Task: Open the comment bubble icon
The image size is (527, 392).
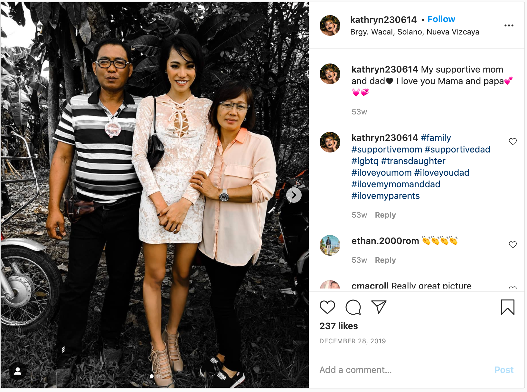Action: [x=353, y=307]
